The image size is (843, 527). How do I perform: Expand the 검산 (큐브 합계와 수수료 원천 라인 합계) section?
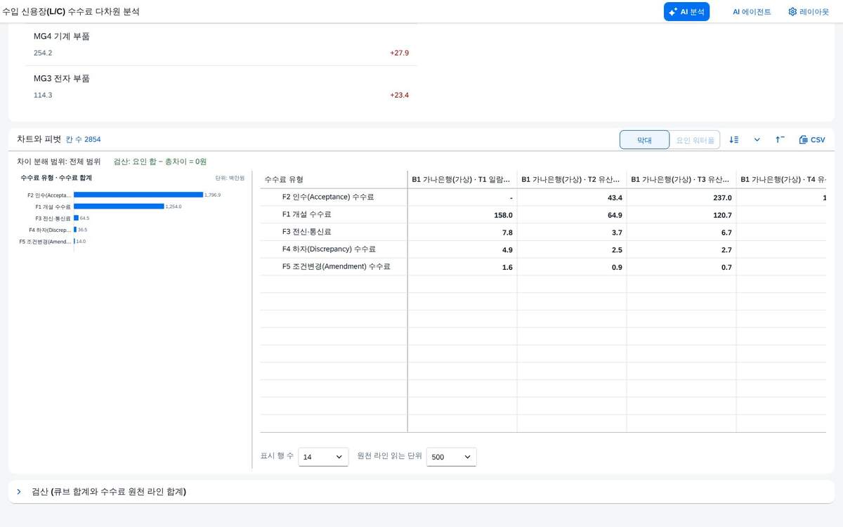click(421, 492)
